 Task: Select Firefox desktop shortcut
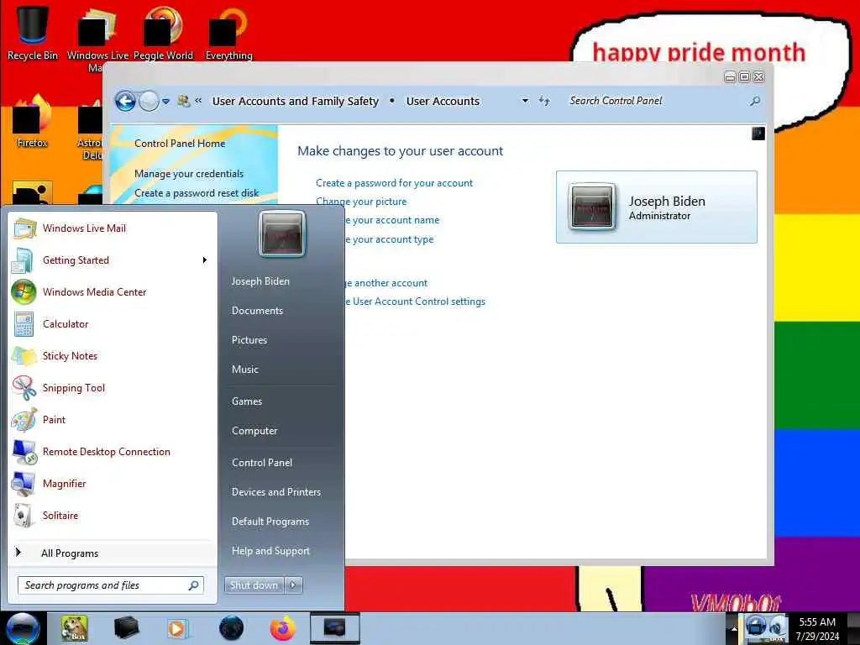pyautogui.click(x=33, y=121)
